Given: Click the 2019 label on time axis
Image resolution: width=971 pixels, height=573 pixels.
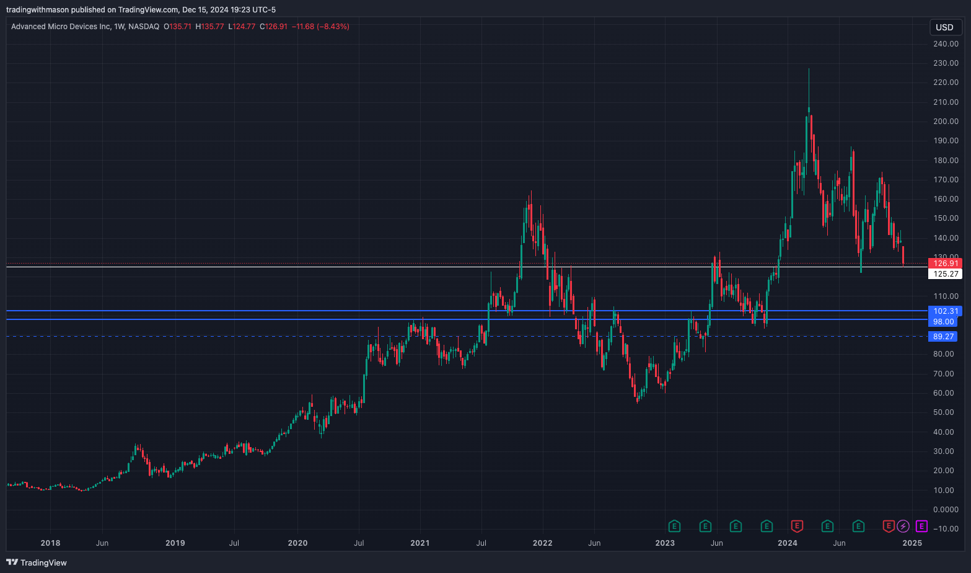Looking at the screenshot, I should coord(175,543).
